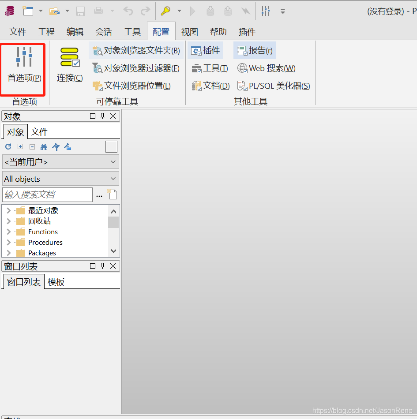Image resolution: width=417 pixels, height=419 pixels.
Task: Expand the Packages folder
Action: coord(8,253)
